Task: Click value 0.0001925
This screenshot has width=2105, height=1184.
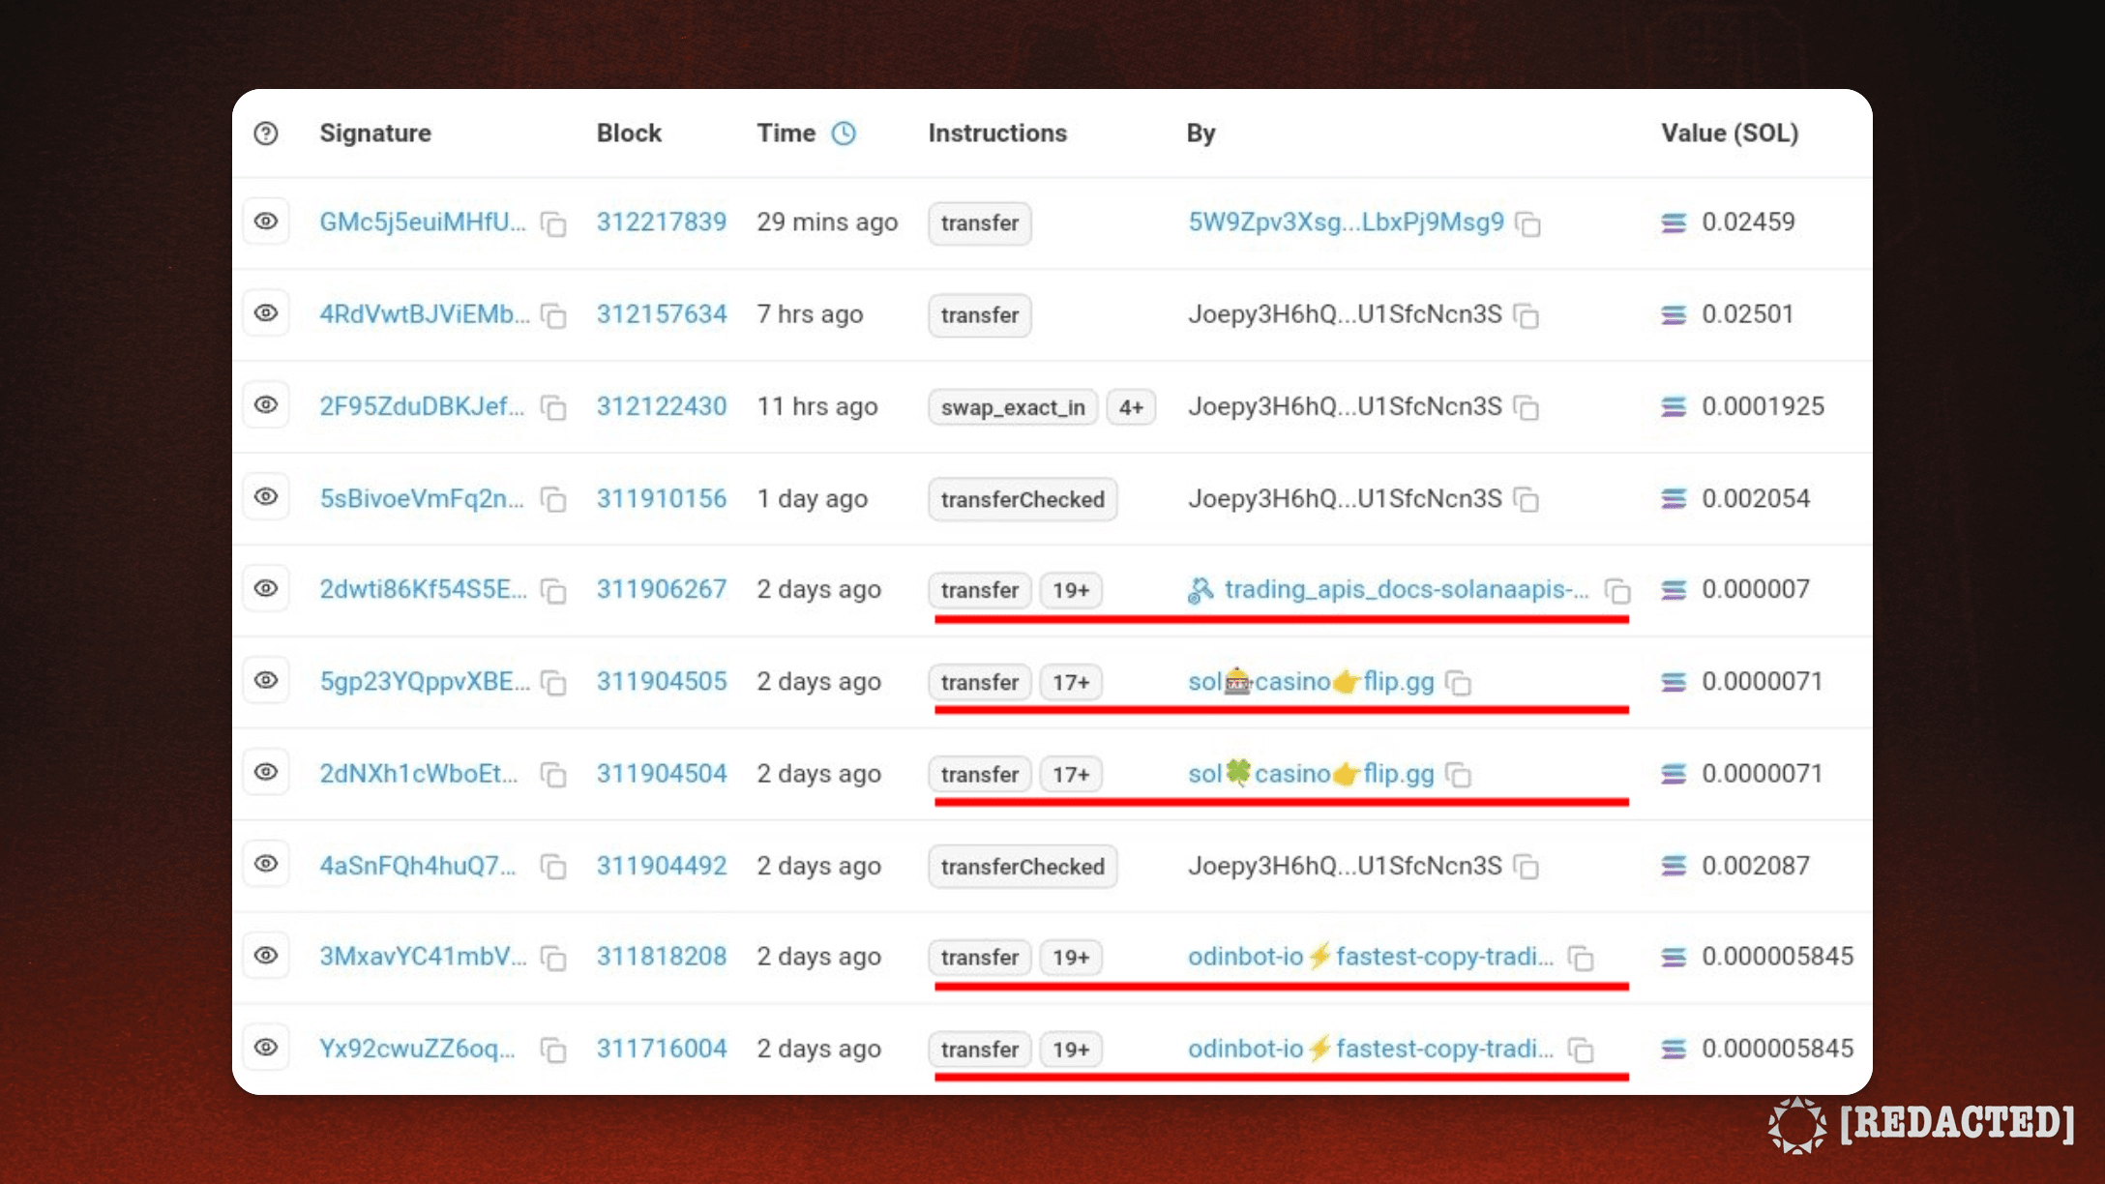Action: (x=1763, y=406)
